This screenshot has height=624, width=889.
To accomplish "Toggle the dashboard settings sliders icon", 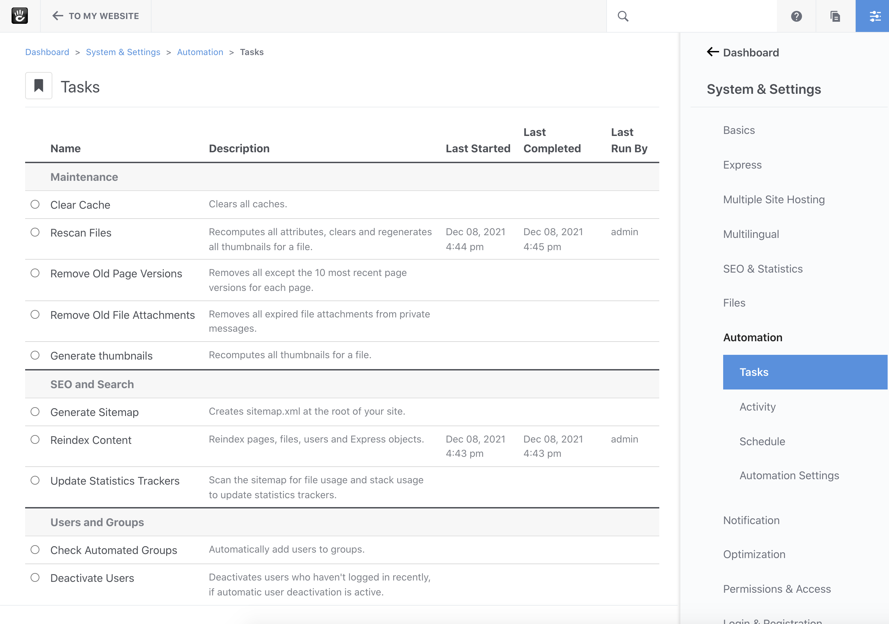I will tap(874, 16).
